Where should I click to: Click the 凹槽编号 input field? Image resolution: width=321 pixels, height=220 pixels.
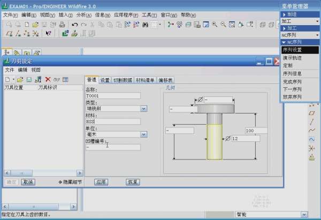click(113, 147)
